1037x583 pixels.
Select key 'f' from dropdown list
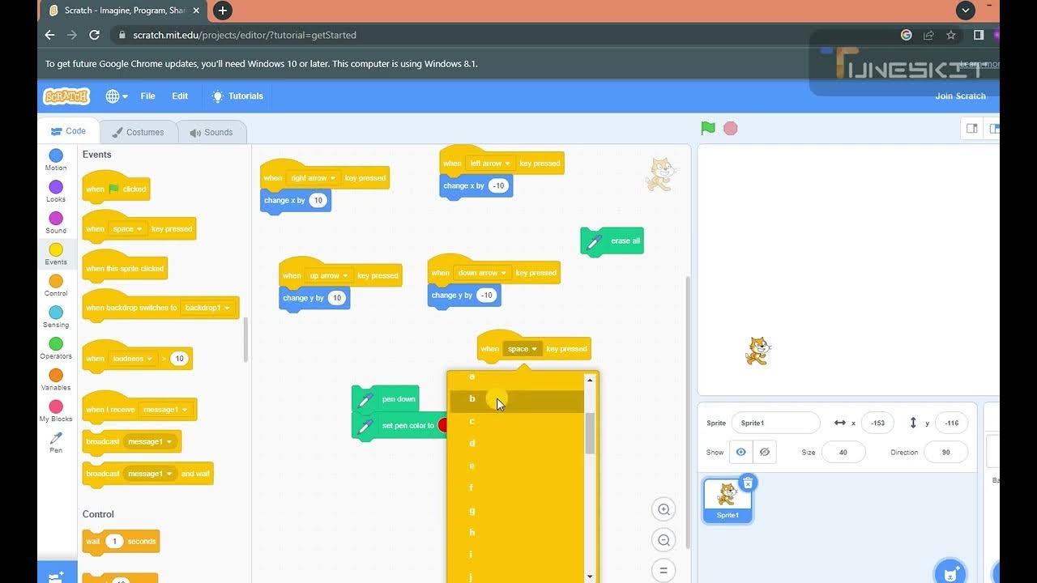click(x=516, y=487)
